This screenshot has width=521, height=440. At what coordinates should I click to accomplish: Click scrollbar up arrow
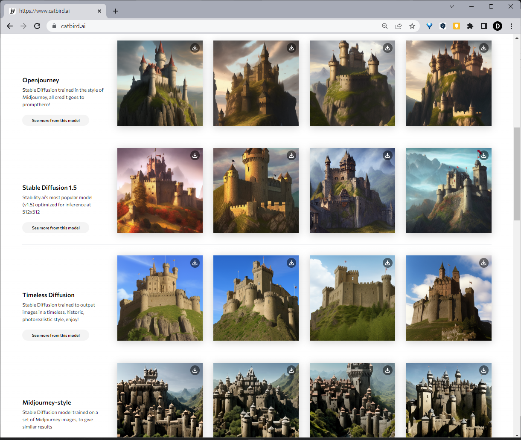[x=517, y=38]
